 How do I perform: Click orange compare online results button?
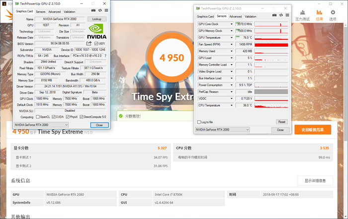(x=313, y=130)
